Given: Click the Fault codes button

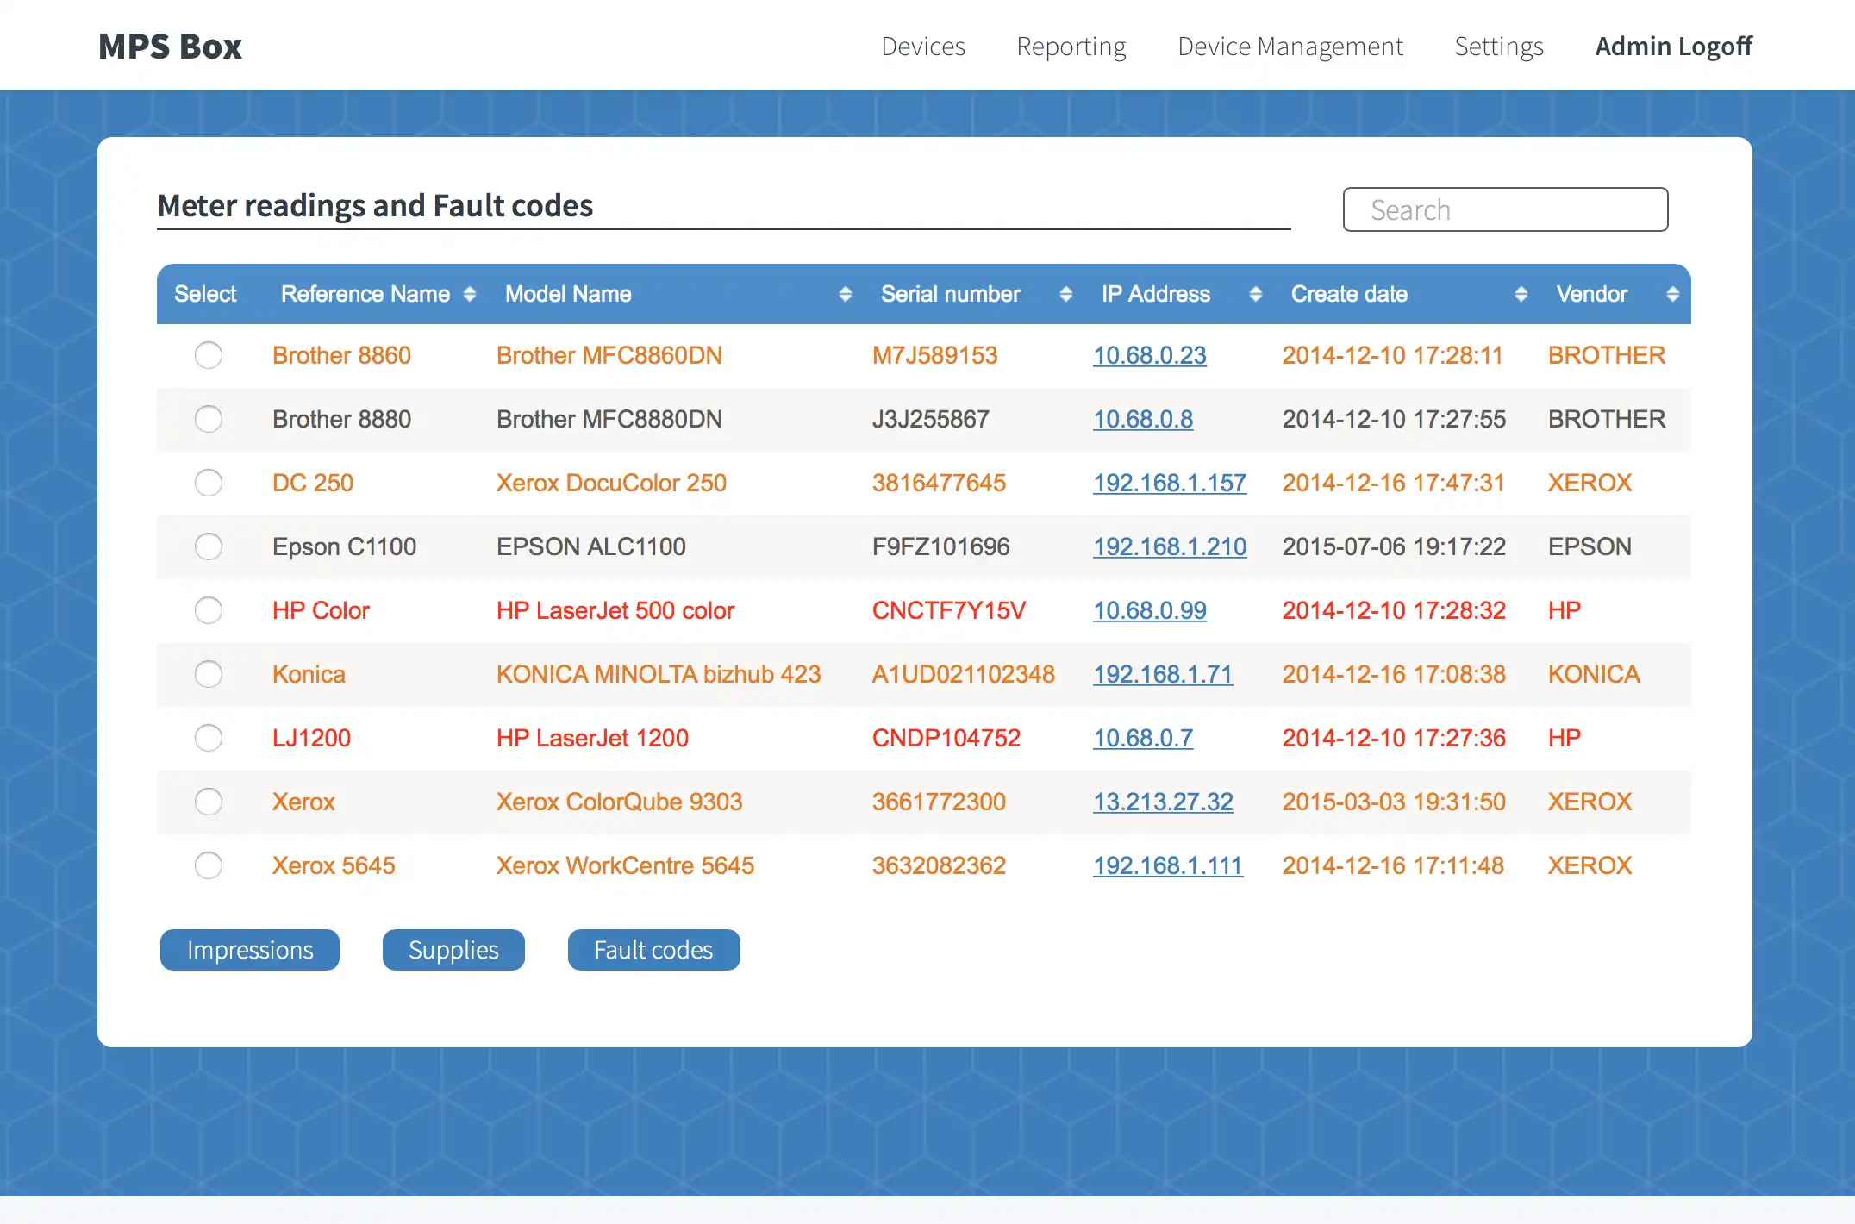Looking at the screenshot, I should point(653,950).
